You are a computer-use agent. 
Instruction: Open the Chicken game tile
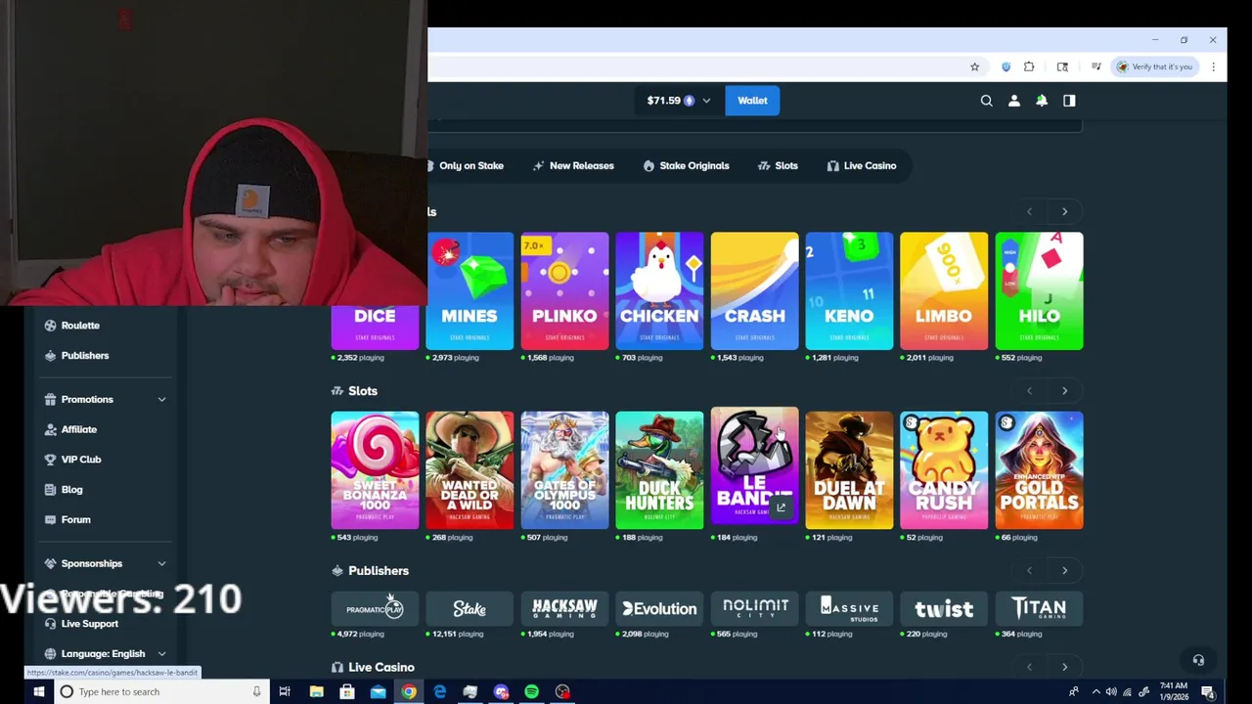pos(659,290)
